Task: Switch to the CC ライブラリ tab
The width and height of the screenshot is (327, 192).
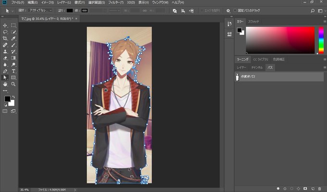Action: tap(261, 60)
